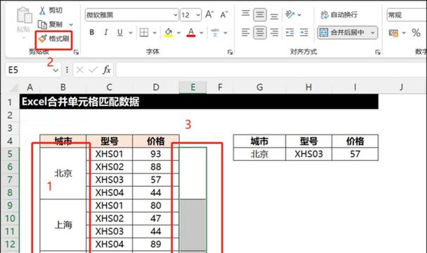This screenshot has width=427, height=253.
Task: Click the formula Enter checkmark icon
Action: pyautogui.click(x=93, y=70)
